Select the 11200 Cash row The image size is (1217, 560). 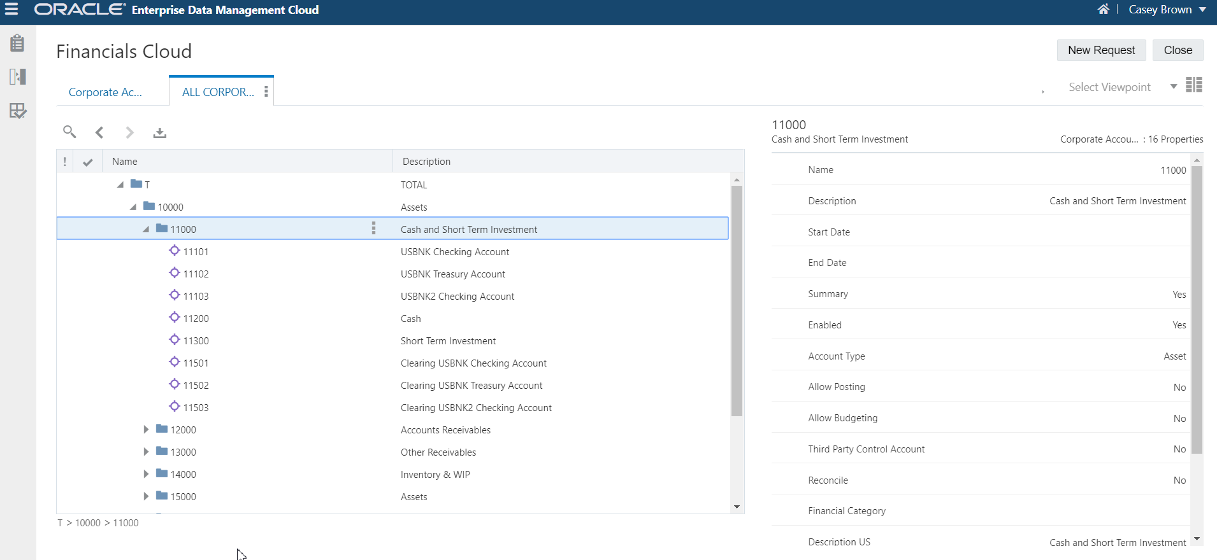(392, 319)
